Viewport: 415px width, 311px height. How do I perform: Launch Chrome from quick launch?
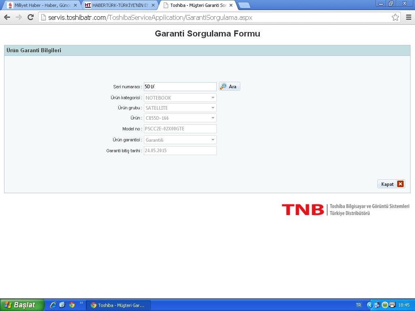point(72,305)
